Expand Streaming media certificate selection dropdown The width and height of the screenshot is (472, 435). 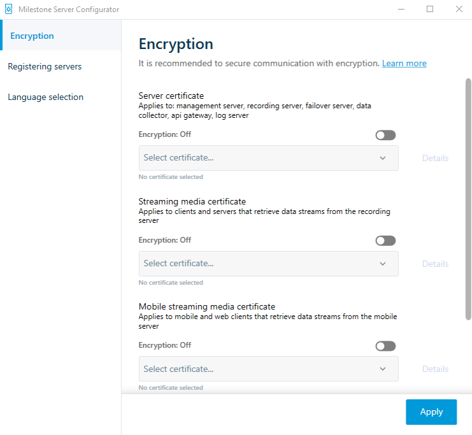point(268,264)
